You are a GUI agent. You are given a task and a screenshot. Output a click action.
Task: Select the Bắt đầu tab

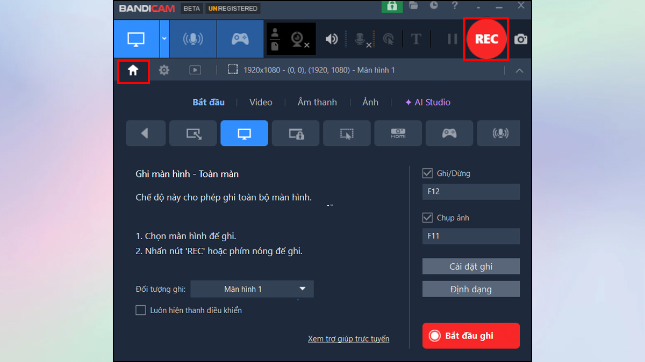point(209,102)
